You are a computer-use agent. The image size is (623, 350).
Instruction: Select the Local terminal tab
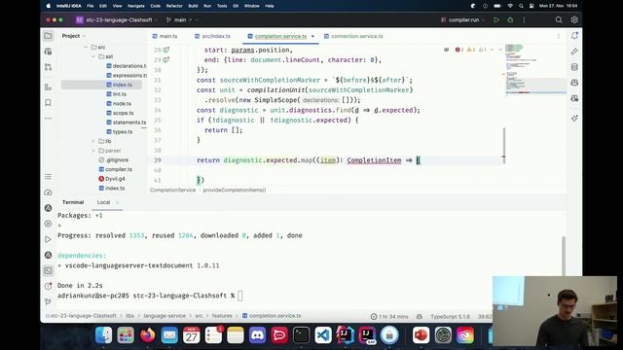[x=103, y=202]
